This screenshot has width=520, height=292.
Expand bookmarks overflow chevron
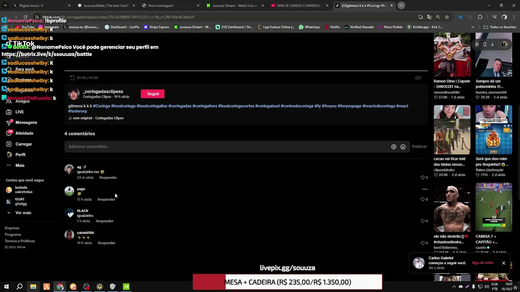[472, 27]
